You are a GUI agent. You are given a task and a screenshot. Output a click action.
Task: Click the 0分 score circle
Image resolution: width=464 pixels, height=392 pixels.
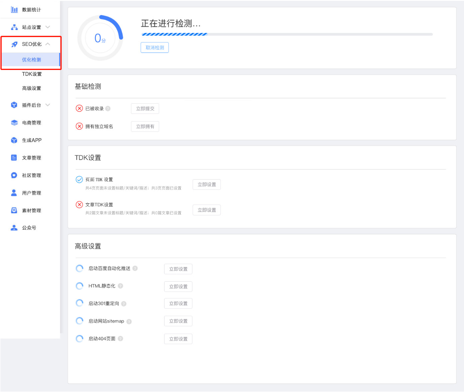[100, 38]
